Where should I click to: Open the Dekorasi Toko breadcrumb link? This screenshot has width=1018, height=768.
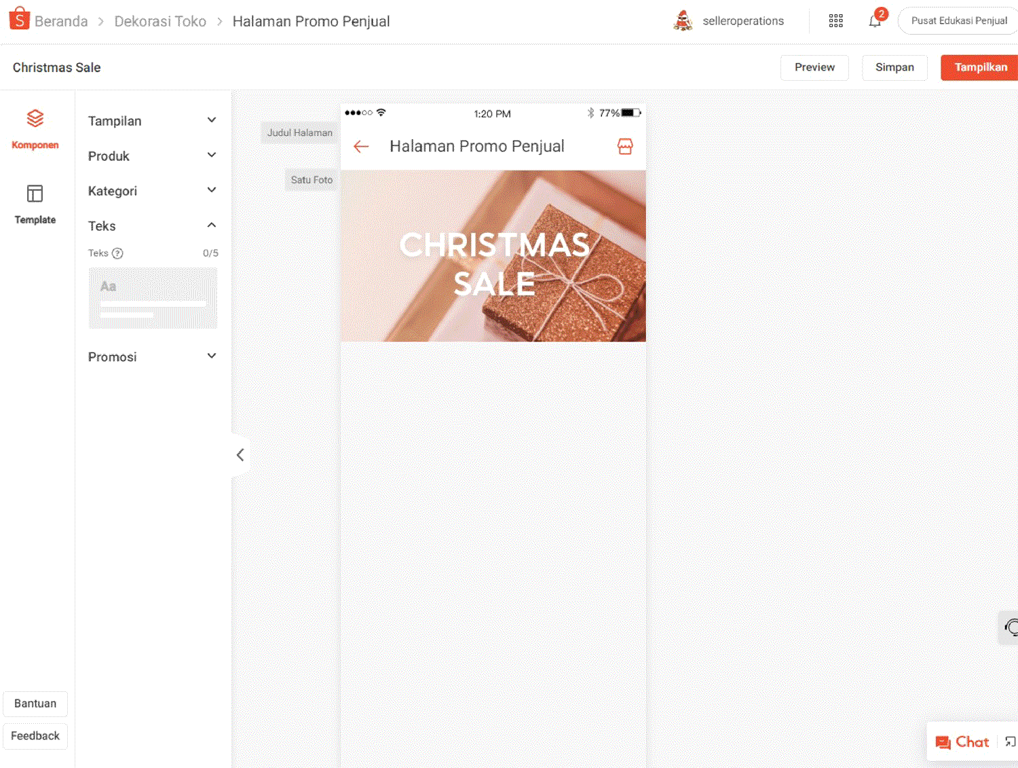pos(160,22)
